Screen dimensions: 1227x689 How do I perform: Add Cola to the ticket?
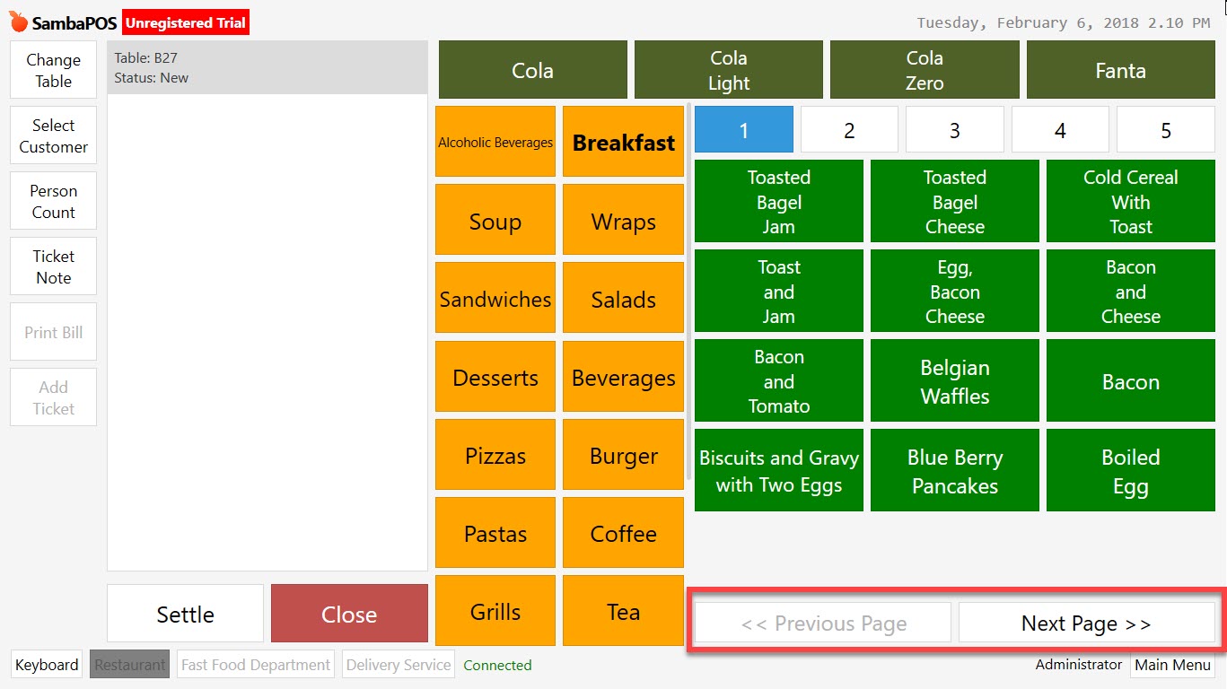(531, 69)
